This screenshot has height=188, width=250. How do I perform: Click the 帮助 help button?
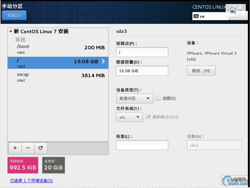238,16
